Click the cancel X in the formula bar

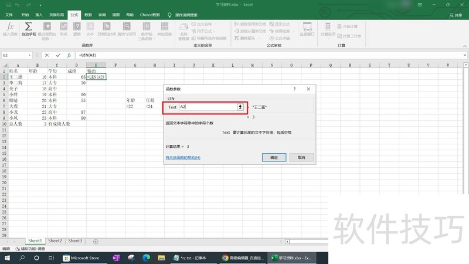coord(47,55)
